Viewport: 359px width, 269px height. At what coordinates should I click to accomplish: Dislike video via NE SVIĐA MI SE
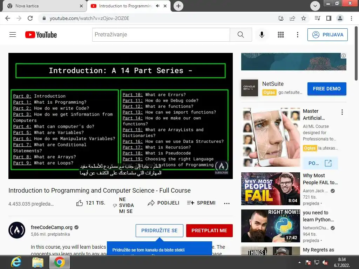123,205
